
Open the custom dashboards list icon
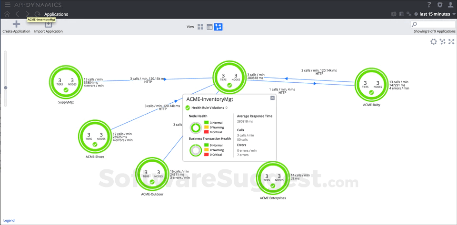coord(401,14)
